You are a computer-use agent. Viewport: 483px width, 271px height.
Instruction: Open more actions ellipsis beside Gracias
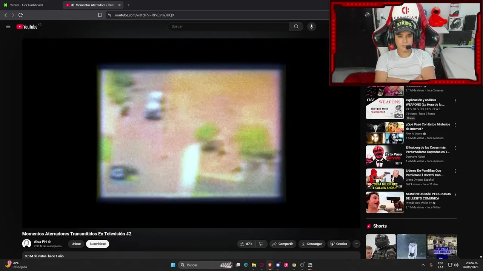click(356, 244)
